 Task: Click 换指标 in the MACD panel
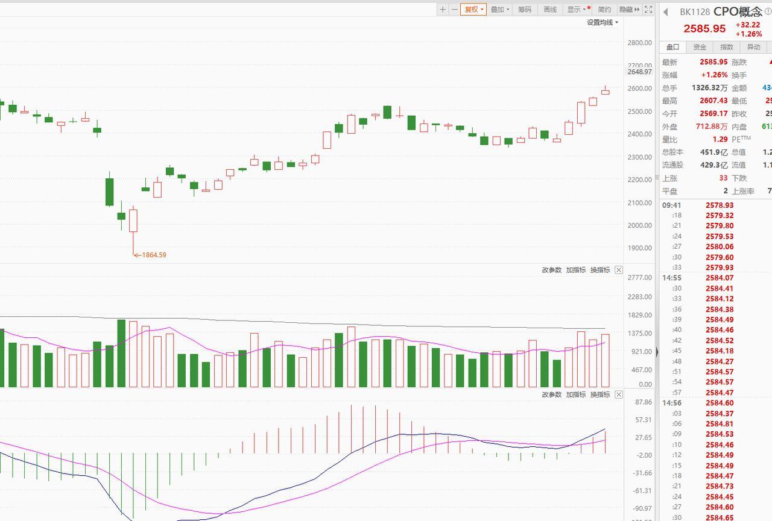(600, 395)
